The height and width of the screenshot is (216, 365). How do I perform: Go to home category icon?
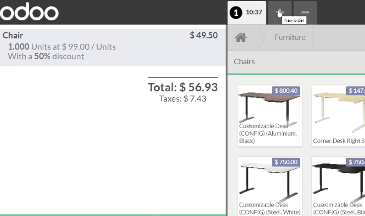[241, 37]
